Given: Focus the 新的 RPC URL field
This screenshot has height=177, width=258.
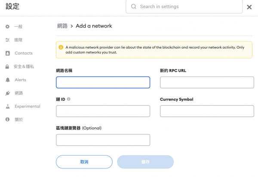Looking at the screenshot, I should pyautogui.click(x=207, y=82).
